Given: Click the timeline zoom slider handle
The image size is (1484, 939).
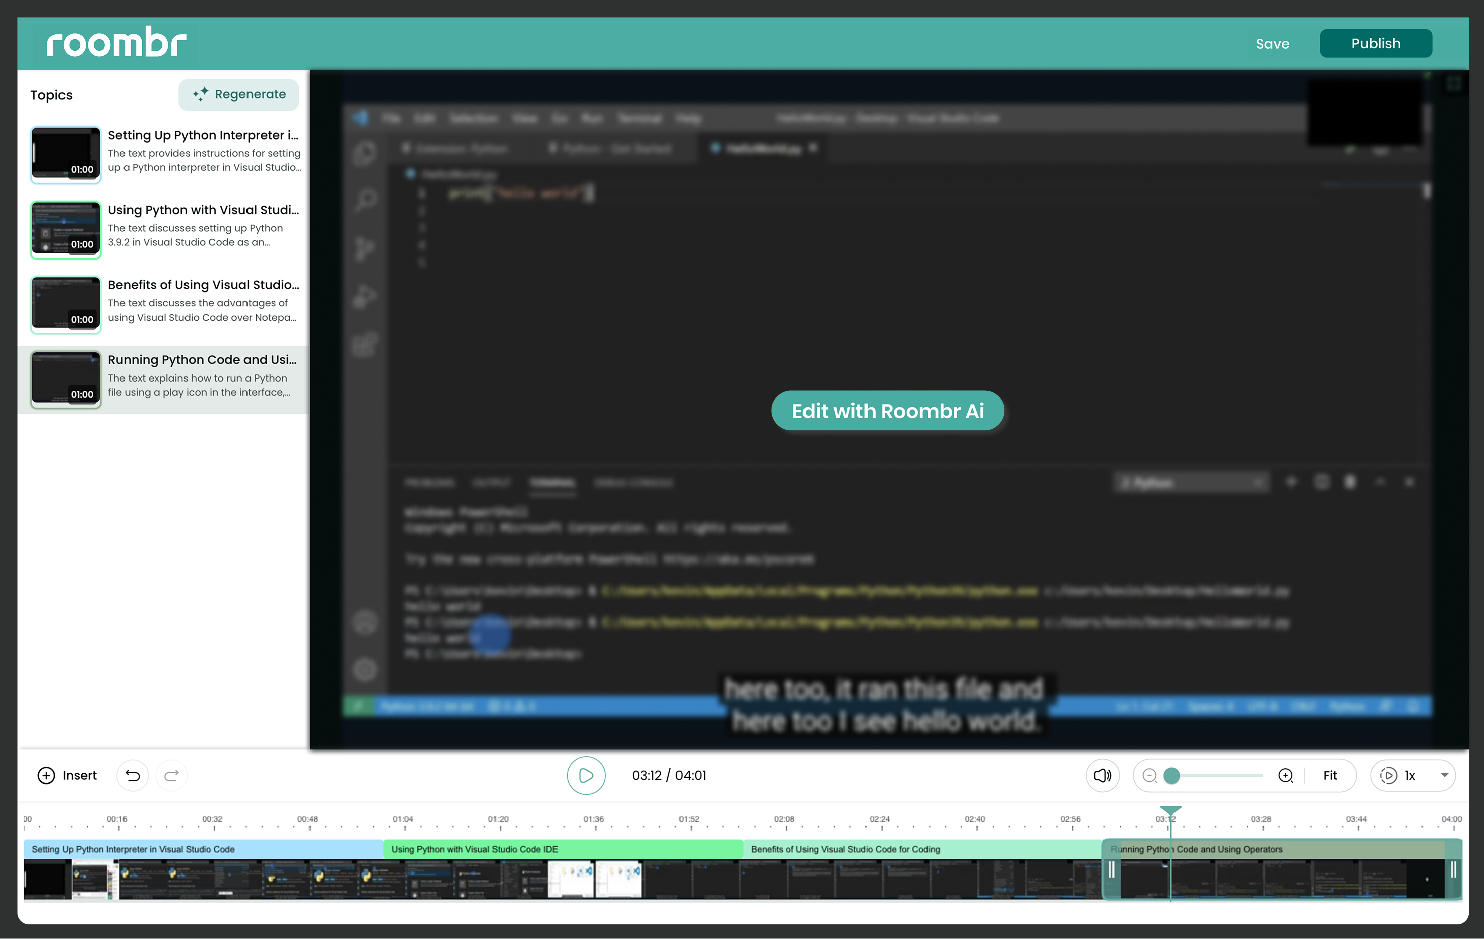Looking at the screenshot, I should coord(1171,775).
